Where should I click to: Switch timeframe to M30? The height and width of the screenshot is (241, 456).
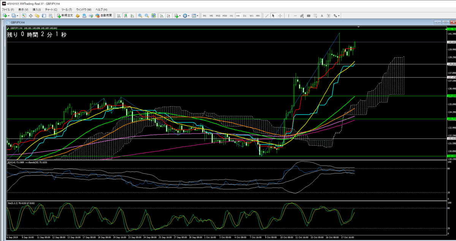225,16
